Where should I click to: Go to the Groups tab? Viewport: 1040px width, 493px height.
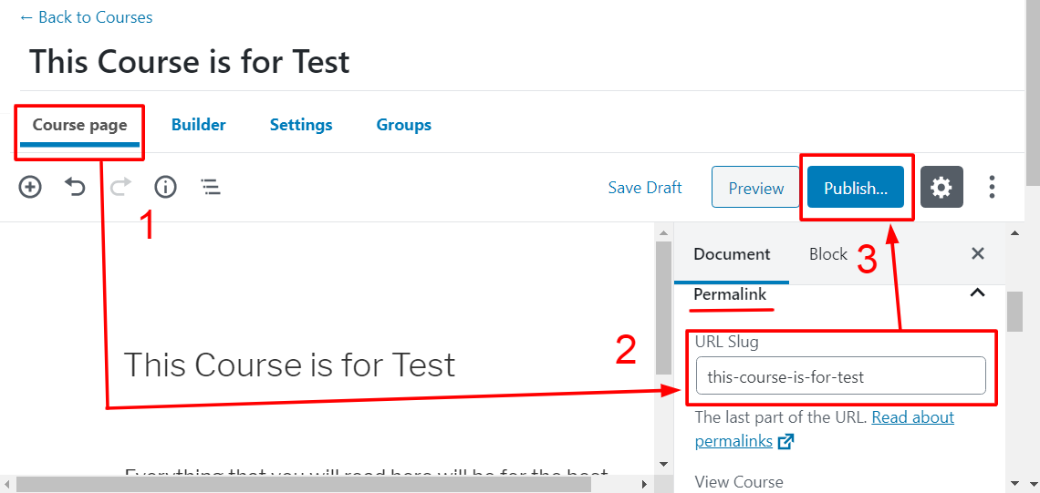click(x=404, y=125)
